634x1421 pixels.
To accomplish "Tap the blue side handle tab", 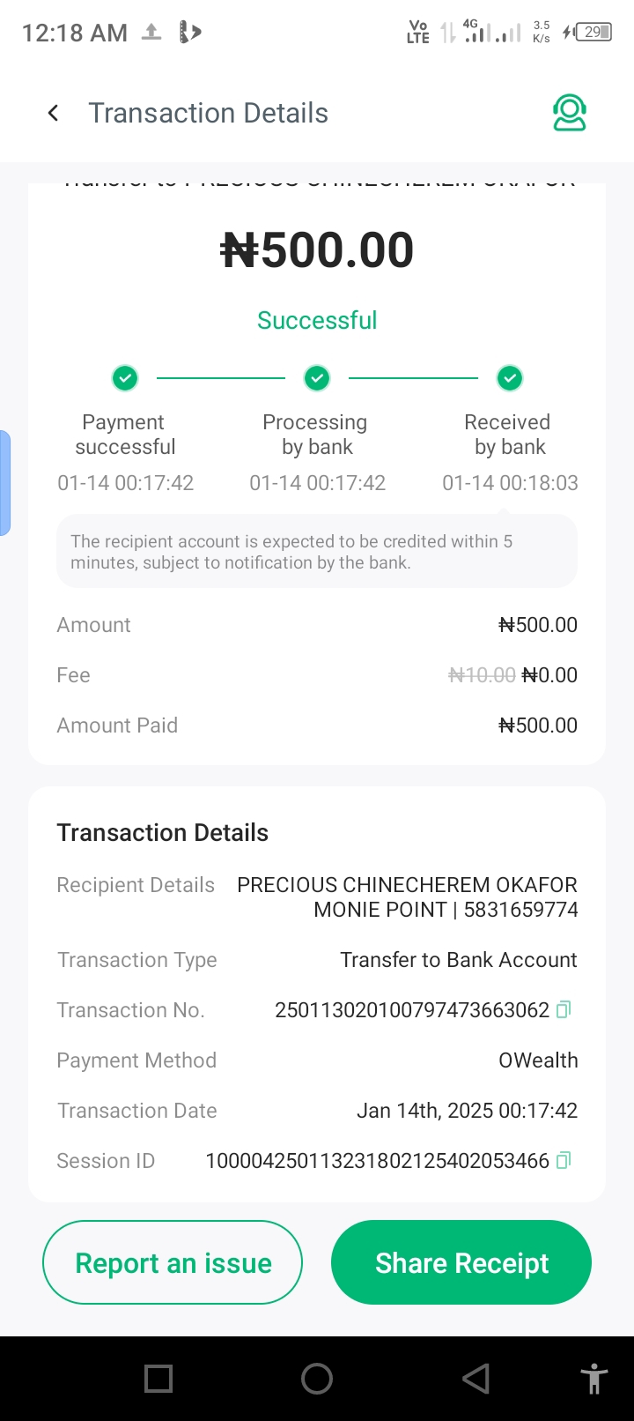I will click(5, 482).
